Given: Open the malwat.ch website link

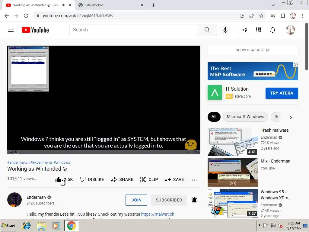Looking at the screenshot, I should pos(158,214).
